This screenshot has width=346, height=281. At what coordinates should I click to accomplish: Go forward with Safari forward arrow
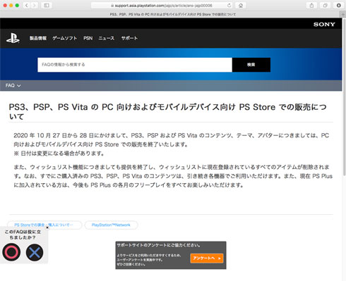click(x=35, y=5)
